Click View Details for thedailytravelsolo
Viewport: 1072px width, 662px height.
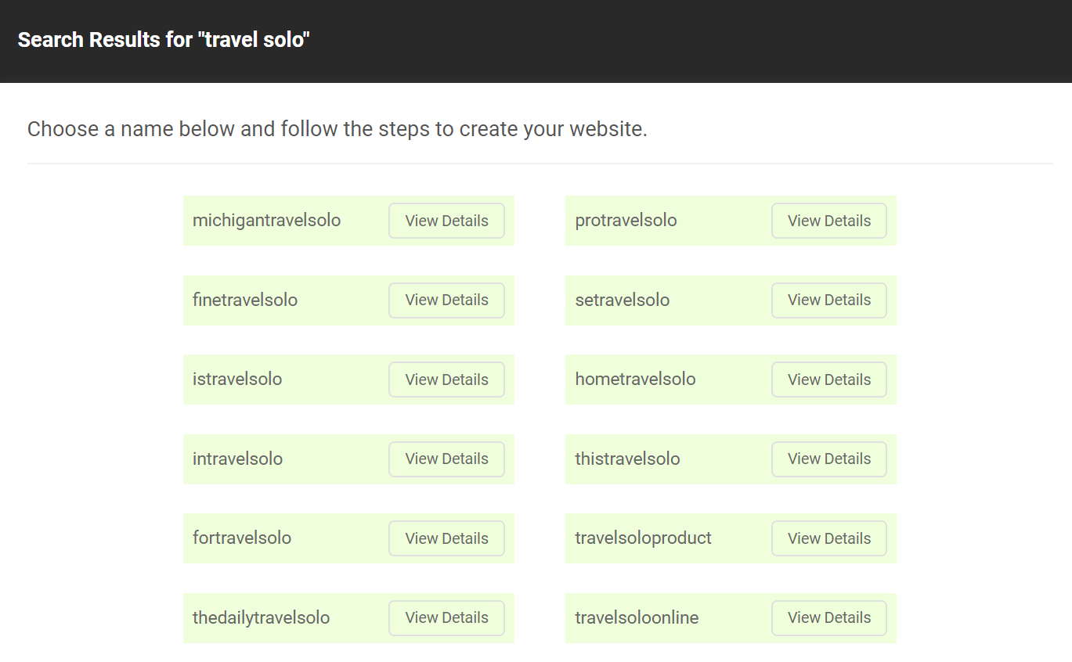coord(446,617)
